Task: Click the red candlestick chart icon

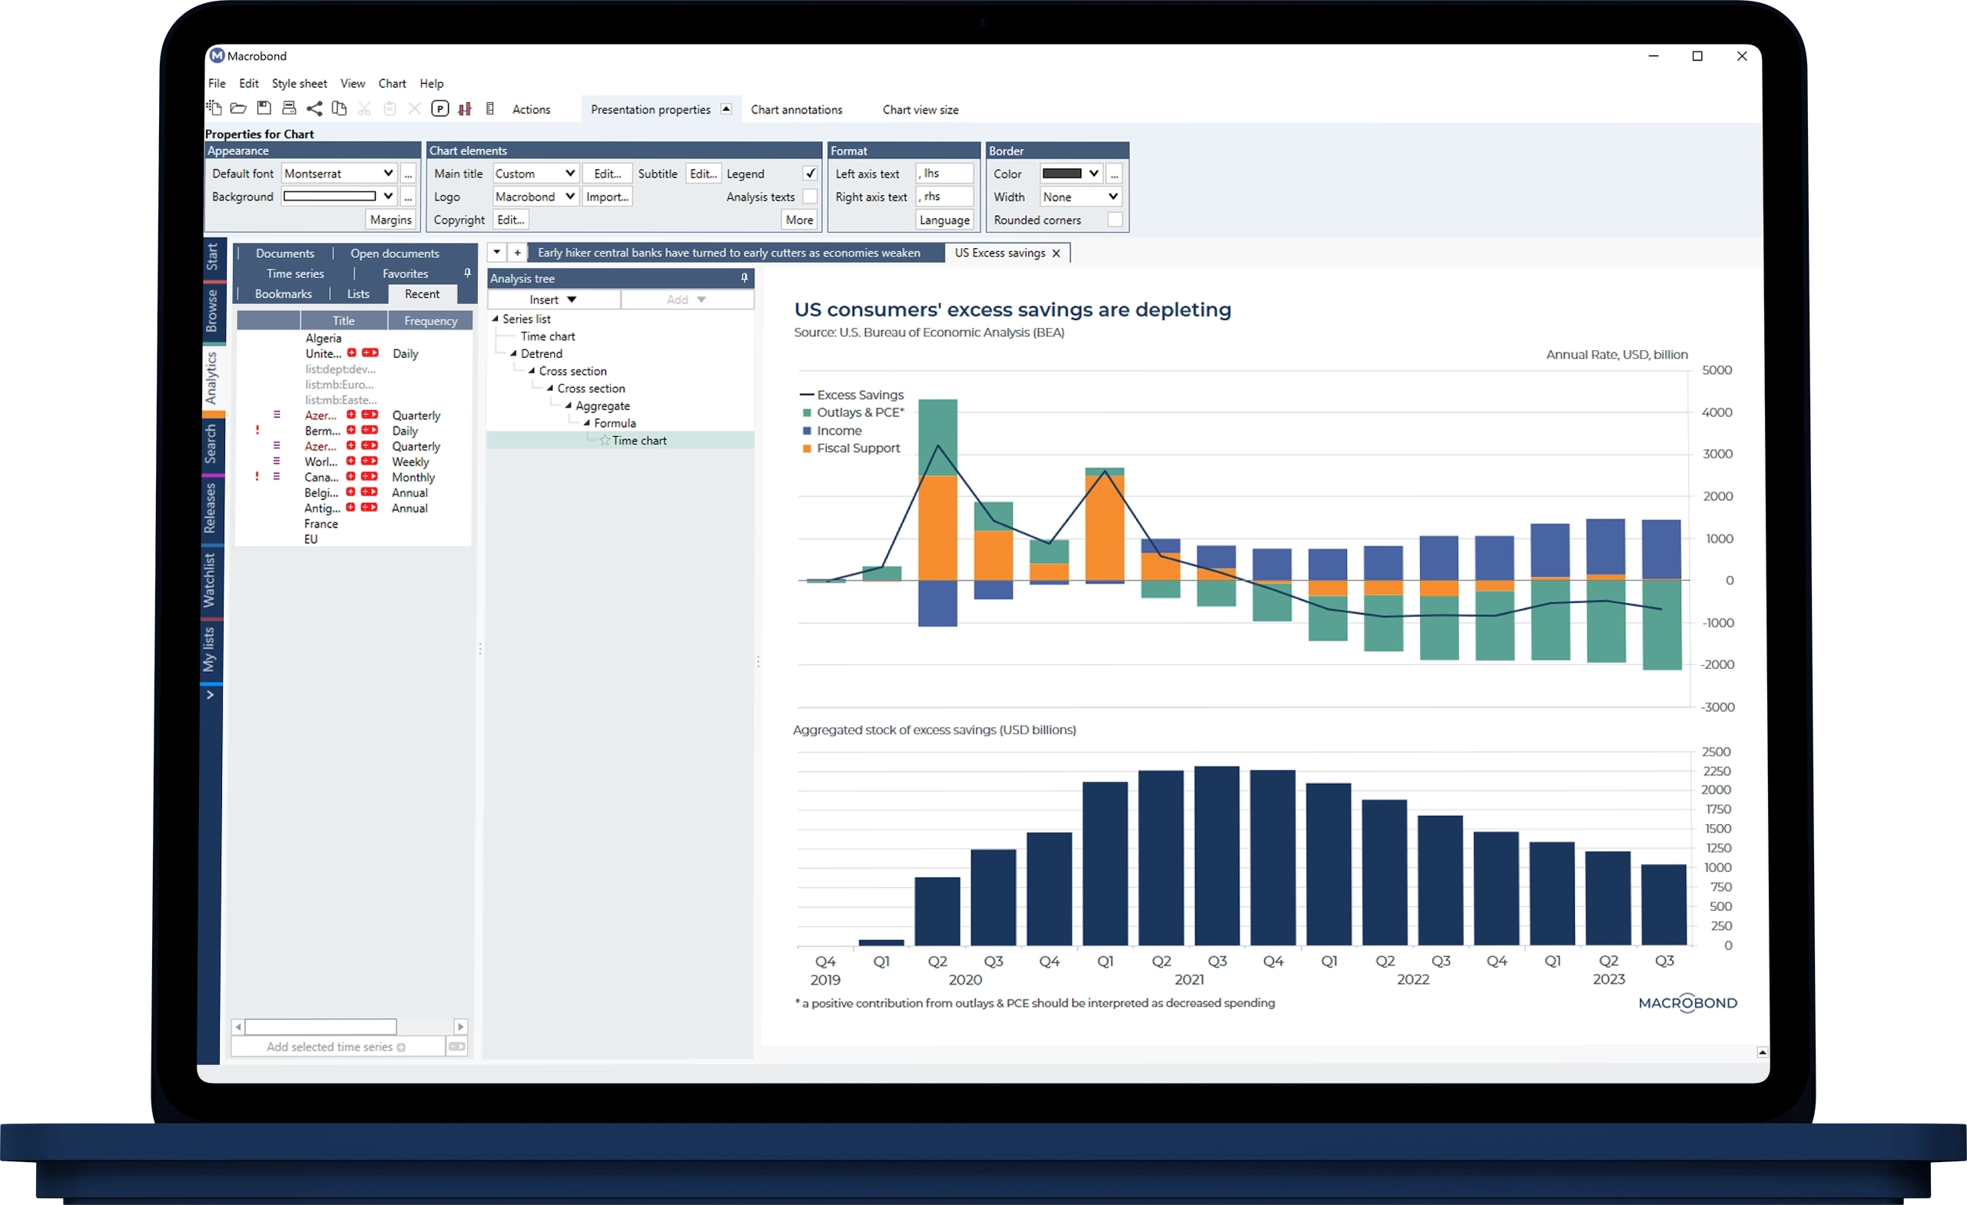Action: click(465, 108)
